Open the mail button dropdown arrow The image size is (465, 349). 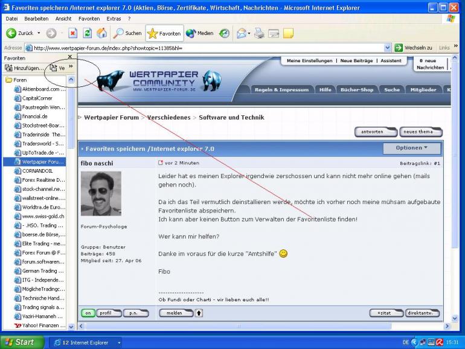point(249,33)
